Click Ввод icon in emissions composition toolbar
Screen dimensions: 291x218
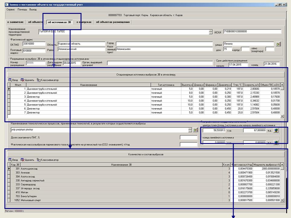[x=10, y=160]
